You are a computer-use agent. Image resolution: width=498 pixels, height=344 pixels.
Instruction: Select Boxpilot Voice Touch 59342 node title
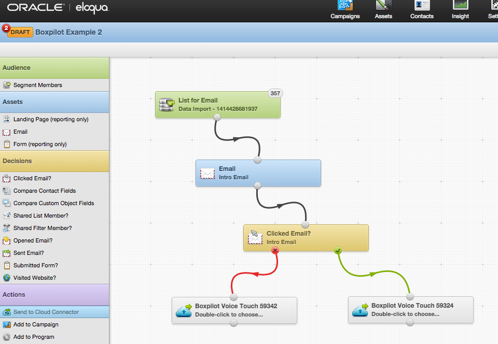(x=236, y=306)
